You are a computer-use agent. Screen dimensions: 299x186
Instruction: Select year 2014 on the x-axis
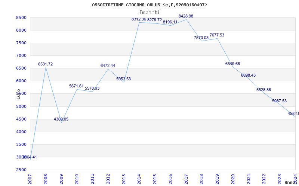click(139, 179)
